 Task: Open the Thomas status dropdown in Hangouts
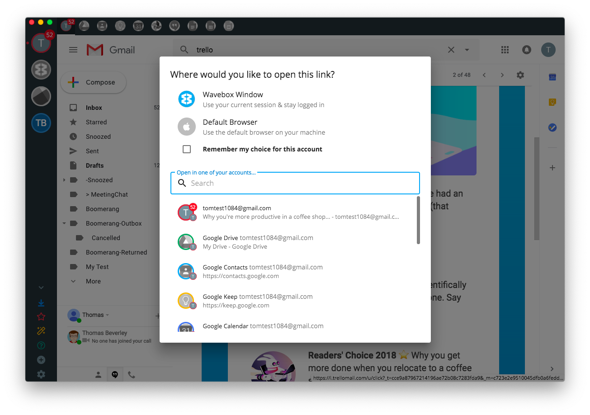pos(107,315)
